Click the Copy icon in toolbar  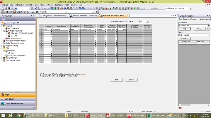click(39, 8)
